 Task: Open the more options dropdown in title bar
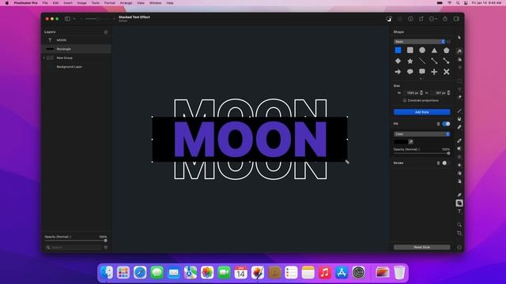click(433, 19)
